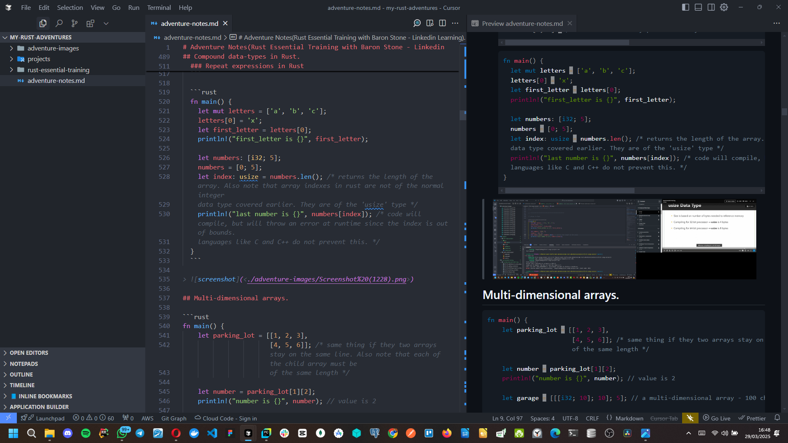Click Go Live in status bar
The image size is (788, 443).
coord(717,418)
